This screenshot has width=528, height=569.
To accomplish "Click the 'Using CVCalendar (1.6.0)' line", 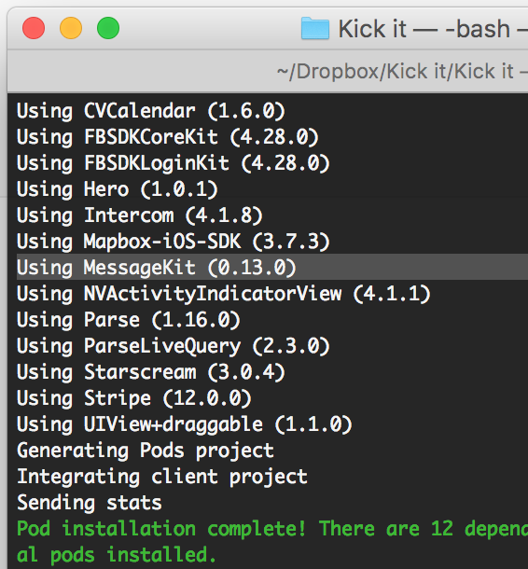I will 151,111.
